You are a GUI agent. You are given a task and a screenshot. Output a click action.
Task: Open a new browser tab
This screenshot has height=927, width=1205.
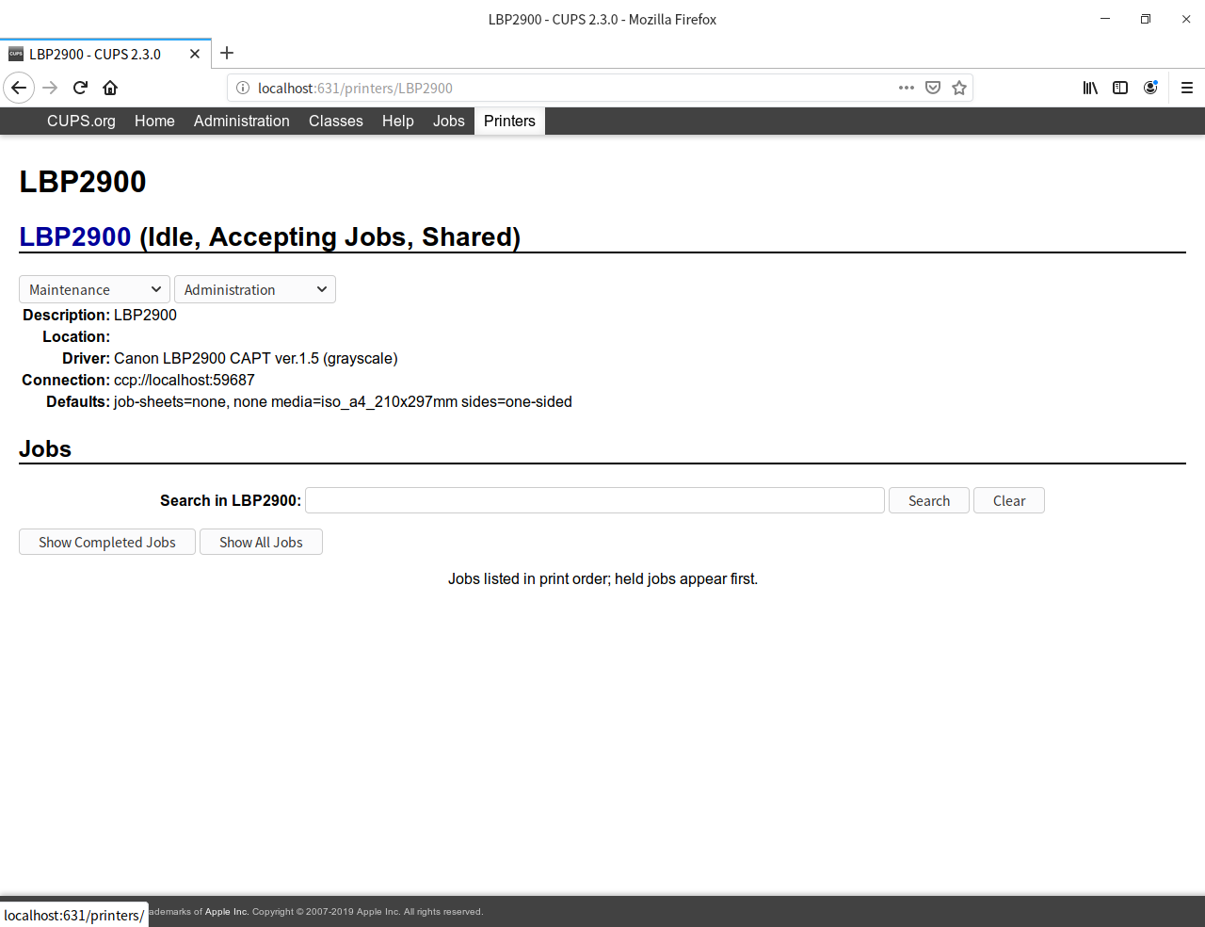tap(227, 53)
